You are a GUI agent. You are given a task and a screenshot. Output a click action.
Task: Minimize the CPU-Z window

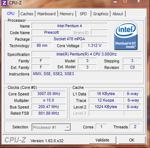tap(115, 2)
